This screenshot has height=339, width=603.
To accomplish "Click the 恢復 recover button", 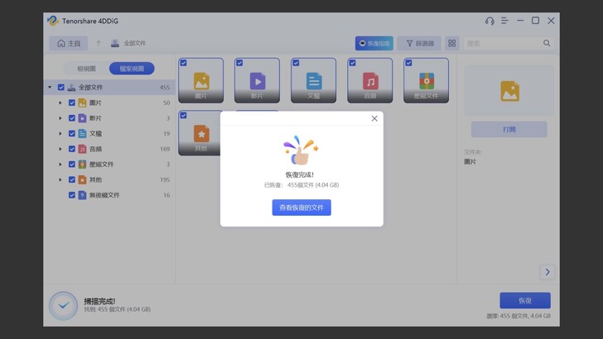I will click(525, 301).
